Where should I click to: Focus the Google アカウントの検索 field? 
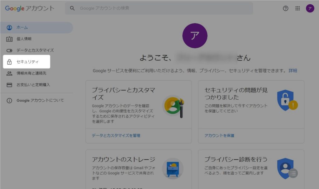point(162,8)
